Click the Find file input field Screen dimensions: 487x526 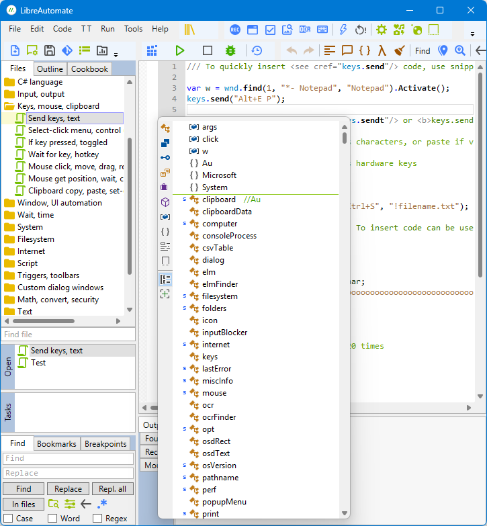pyautogui.click(x=68, y=335)
